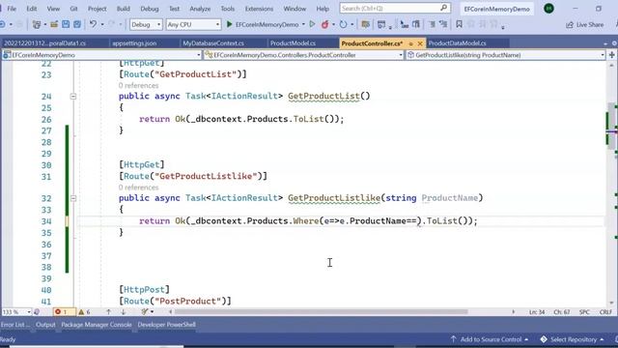Click the Live Share icon
Image resolution: width=618 pixels, height=348 pixels.
coord(570,25)
